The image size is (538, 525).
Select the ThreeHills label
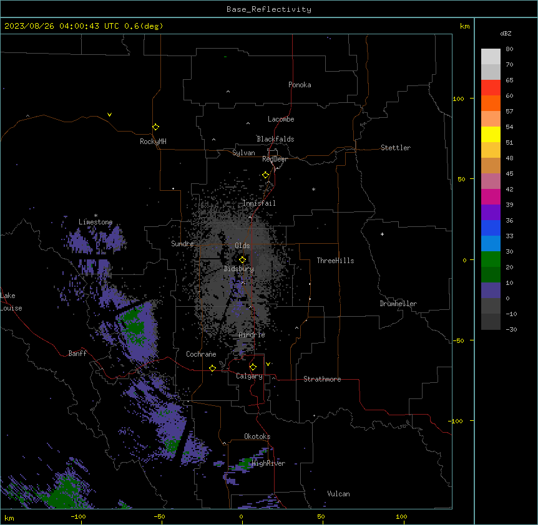click(x=335, y=261)
